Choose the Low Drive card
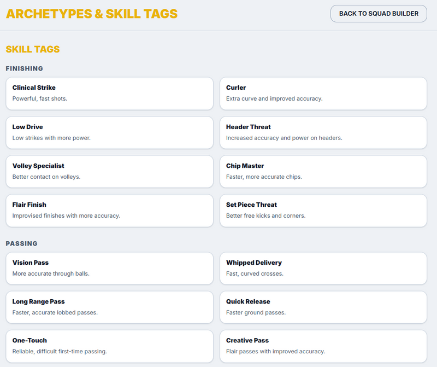Image resolution: width=437 pixels, height=367 pixels. 110,132
